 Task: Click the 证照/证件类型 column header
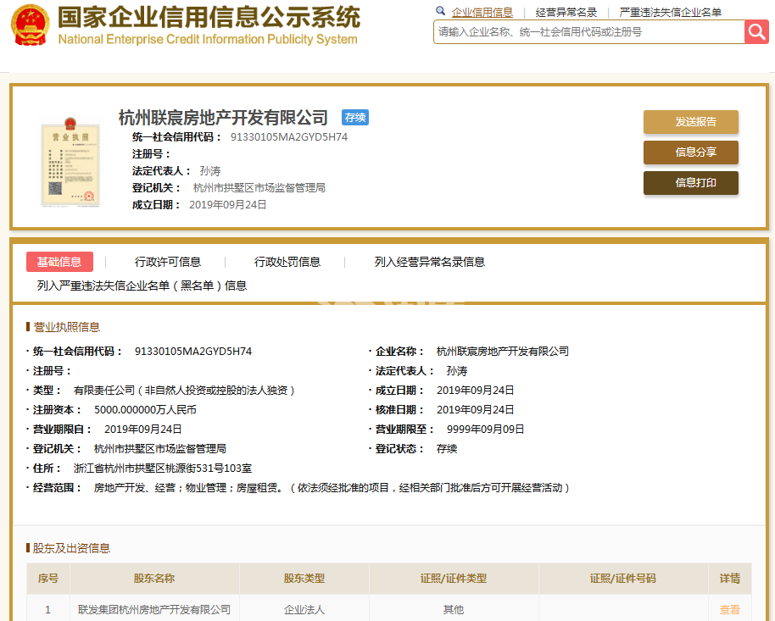point(454,578)
